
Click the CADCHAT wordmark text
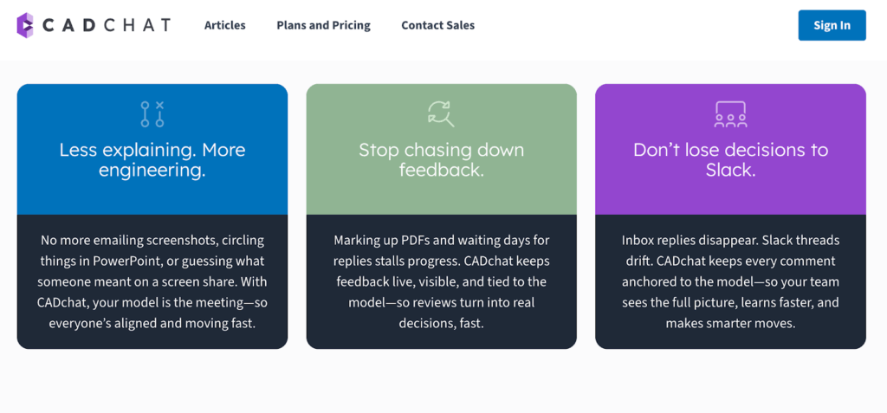pos(107,25)
